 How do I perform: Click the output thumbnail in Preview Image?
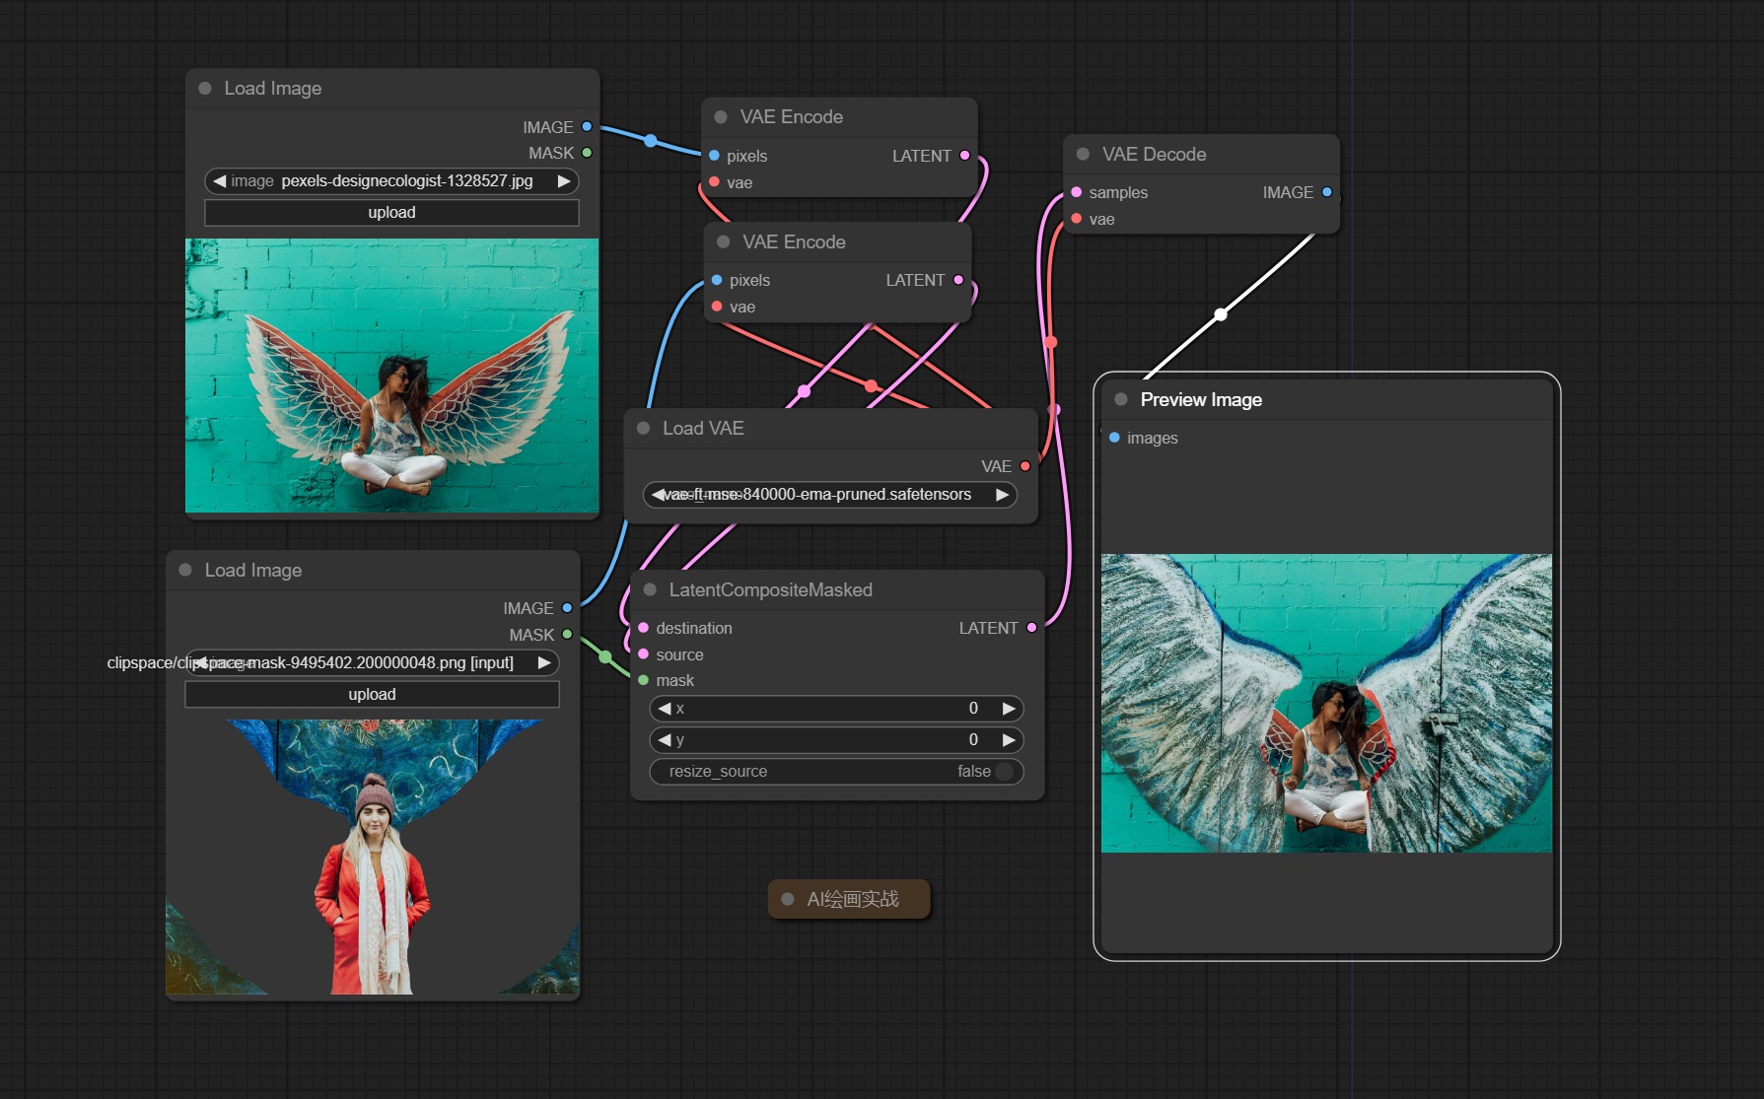point(1326,703)
